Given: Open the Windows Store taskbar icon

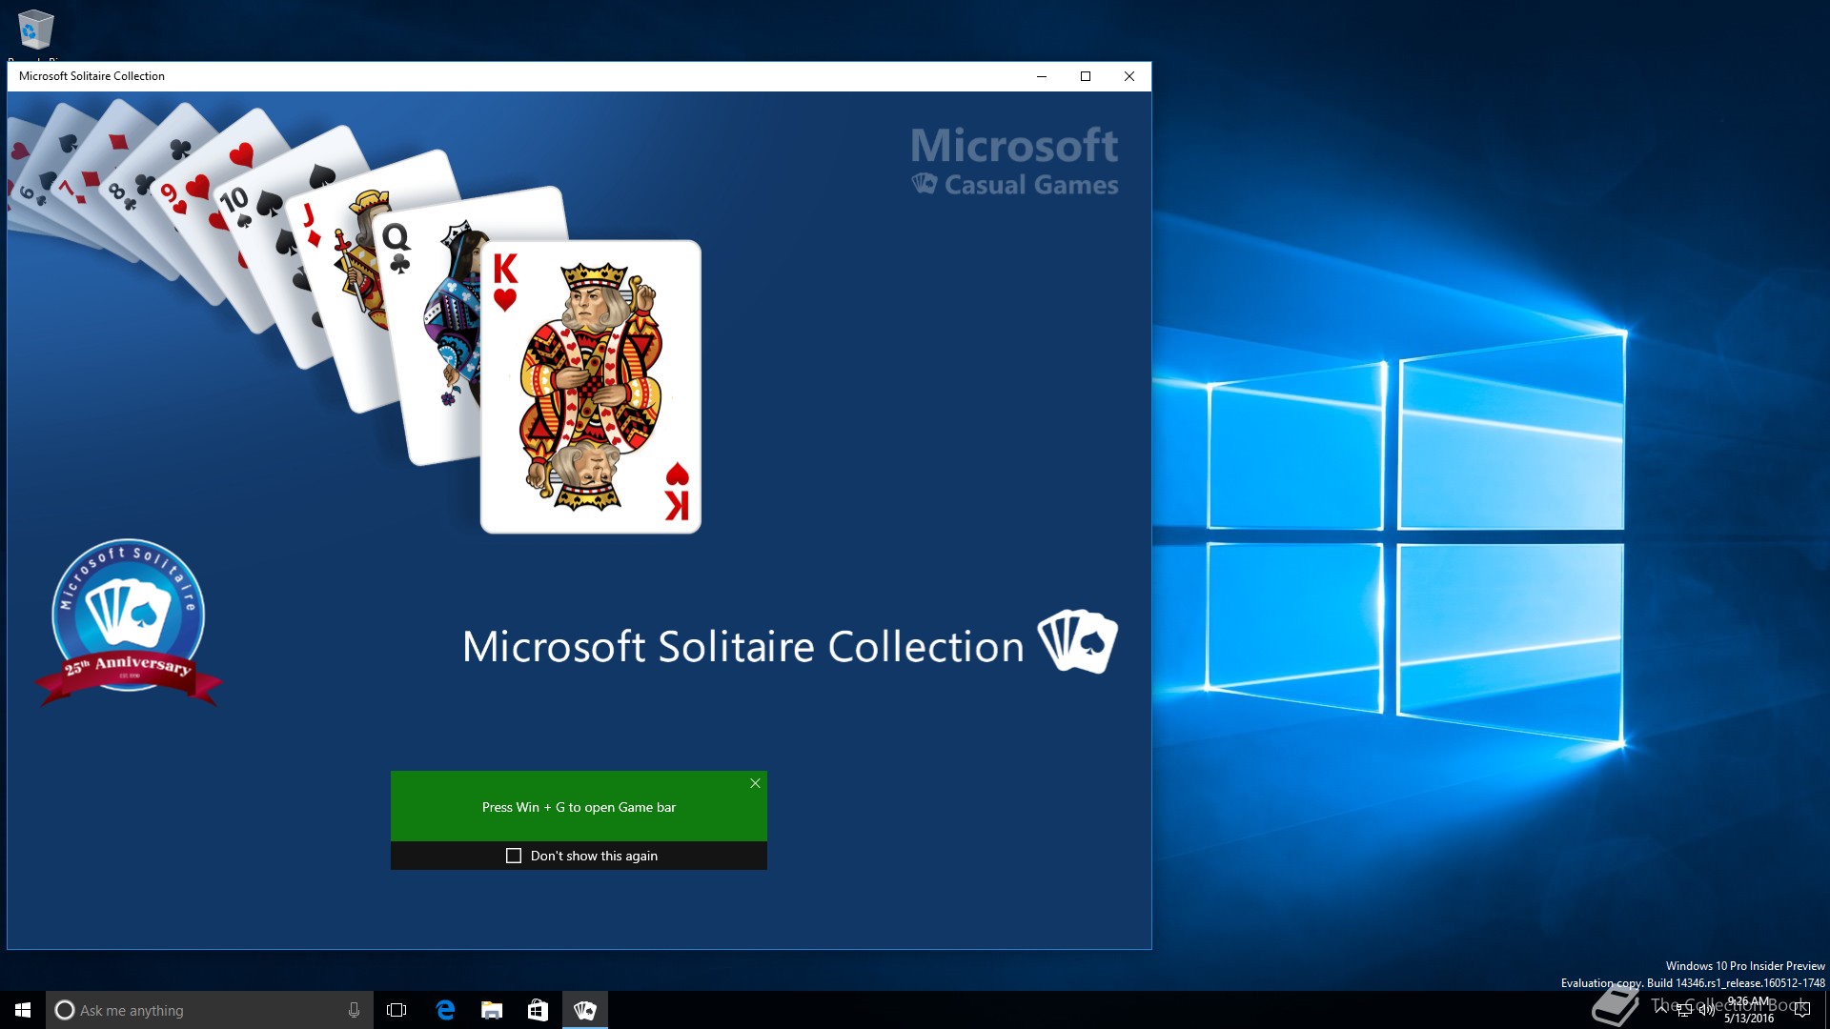Looking at the screenshot, I should point(539,1010).
